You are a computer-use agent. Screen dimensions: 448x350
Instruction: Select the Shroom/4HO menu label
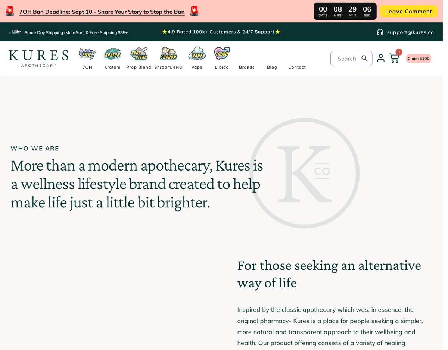point(168,67)
